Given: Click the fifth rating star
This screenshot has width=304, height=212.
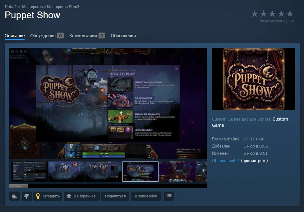Looking at the screenshot, I should tap(290, 14).
